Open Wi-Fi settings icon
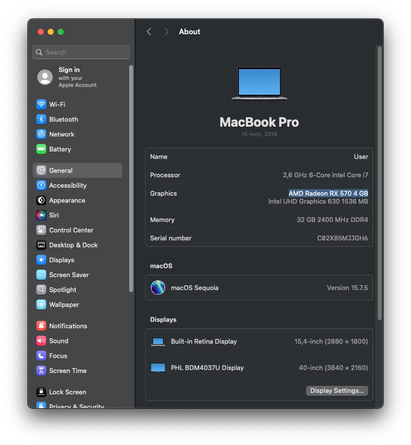 41,104
